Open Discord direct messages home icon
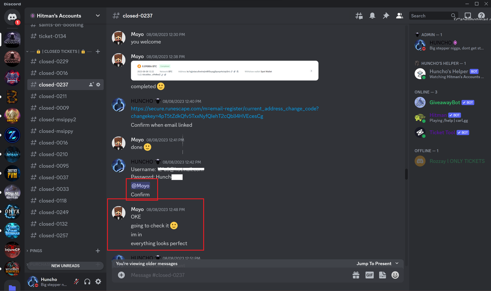The image size is (491, 291). [x=12, y=17]
